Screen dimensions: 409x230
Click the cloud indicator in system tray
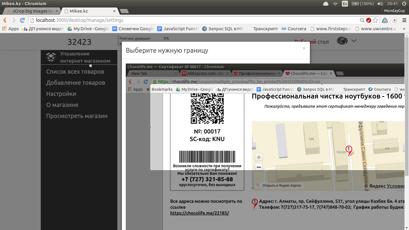[326, 4]
